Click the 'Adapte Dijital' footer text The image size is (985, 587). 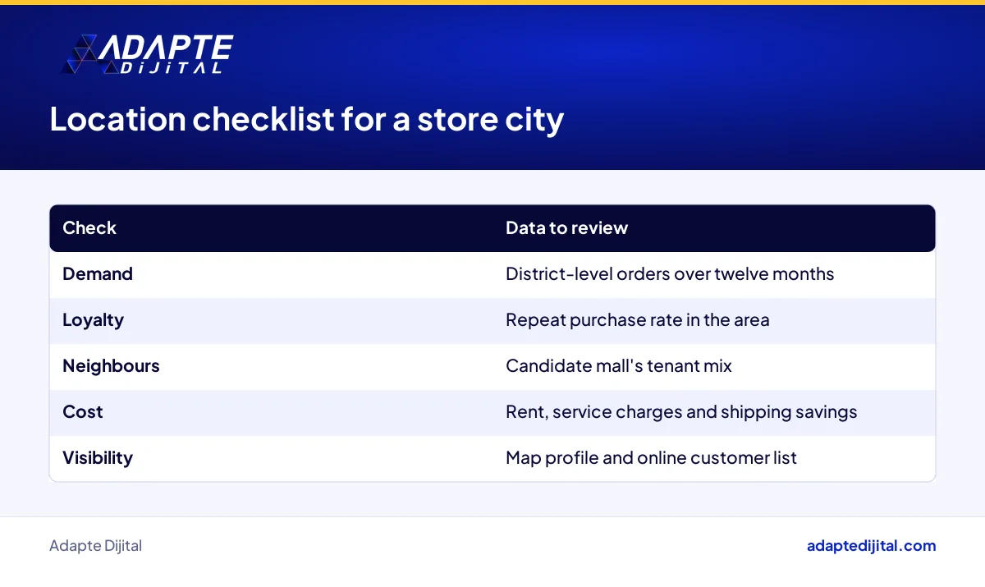click(x=95, y=546)
